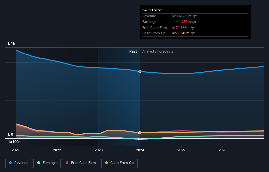Click the 2021 x-axis label
Viewport: 269px width, 172px height.
click(16, 150)
